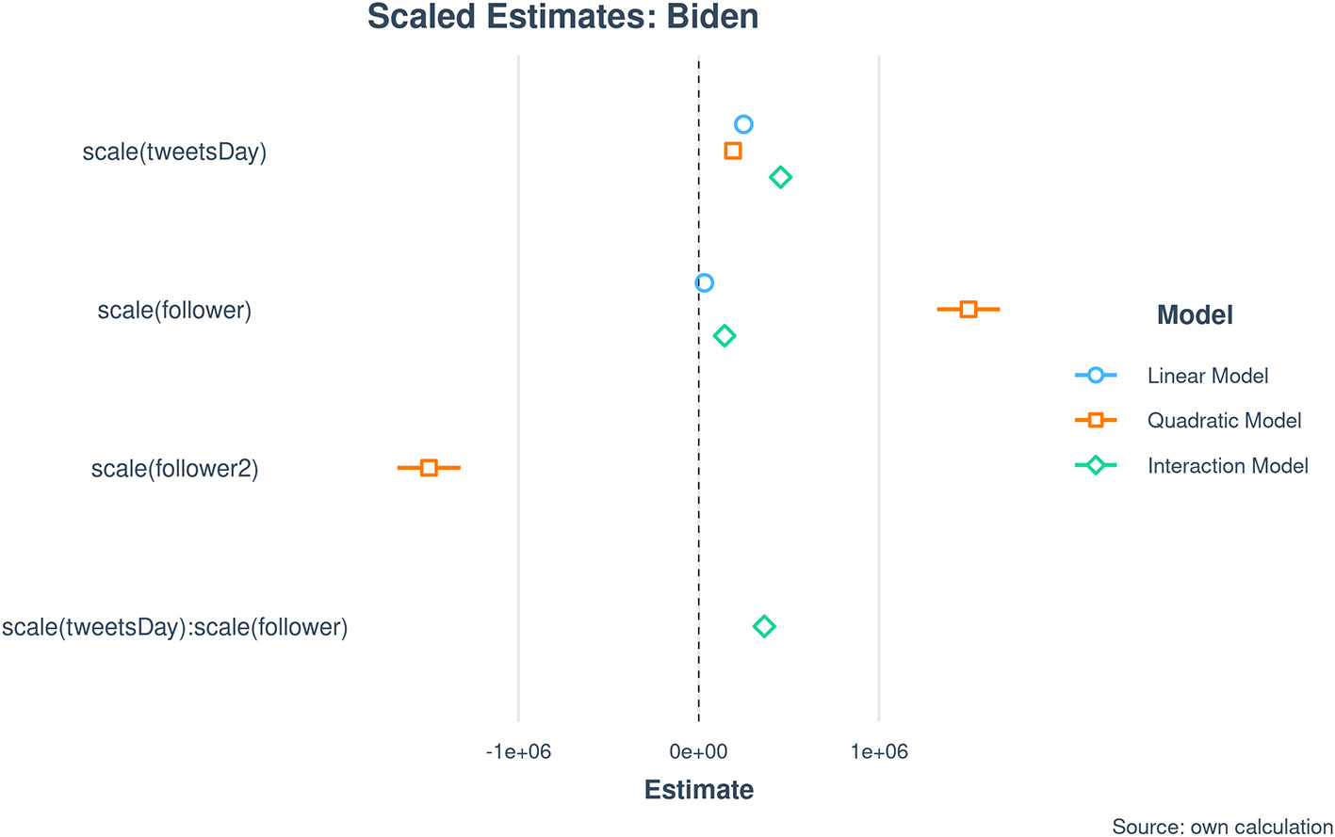Select the "Linear Model" legend label
Screen dimensions: 1335x837
click(x=1208, y=376)
